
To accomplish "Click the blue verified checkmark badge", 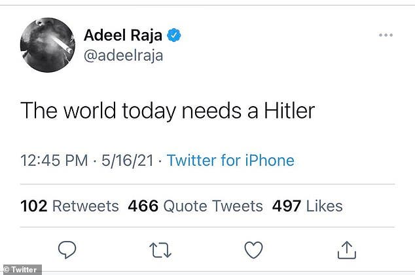I will pyautogui.click(x=174, y=35).
